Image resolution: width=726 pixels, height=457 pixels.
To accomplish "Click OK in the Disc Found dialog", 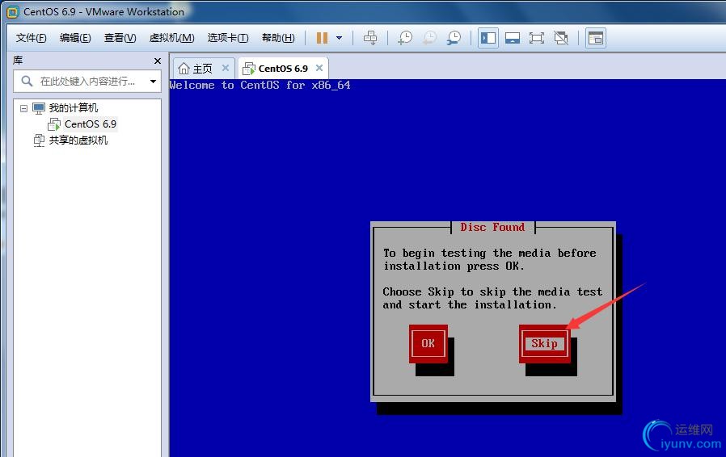I will click(428, 343).
